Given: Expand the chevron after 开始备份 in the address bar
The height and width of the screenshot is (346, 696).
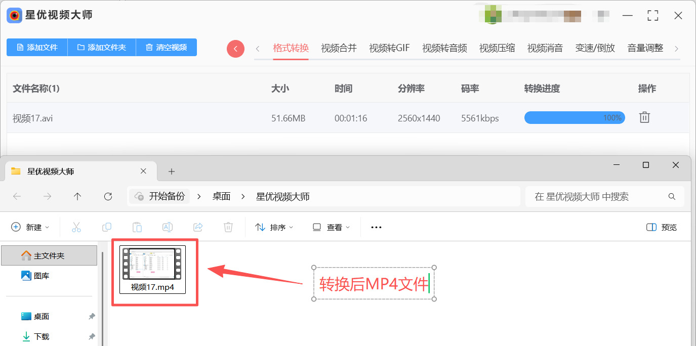Looking at the screenshot, I should pyautogui.click(x=199, y=197).
